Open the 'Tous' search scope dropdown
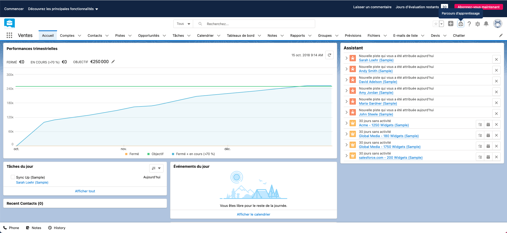 [183, 24]
